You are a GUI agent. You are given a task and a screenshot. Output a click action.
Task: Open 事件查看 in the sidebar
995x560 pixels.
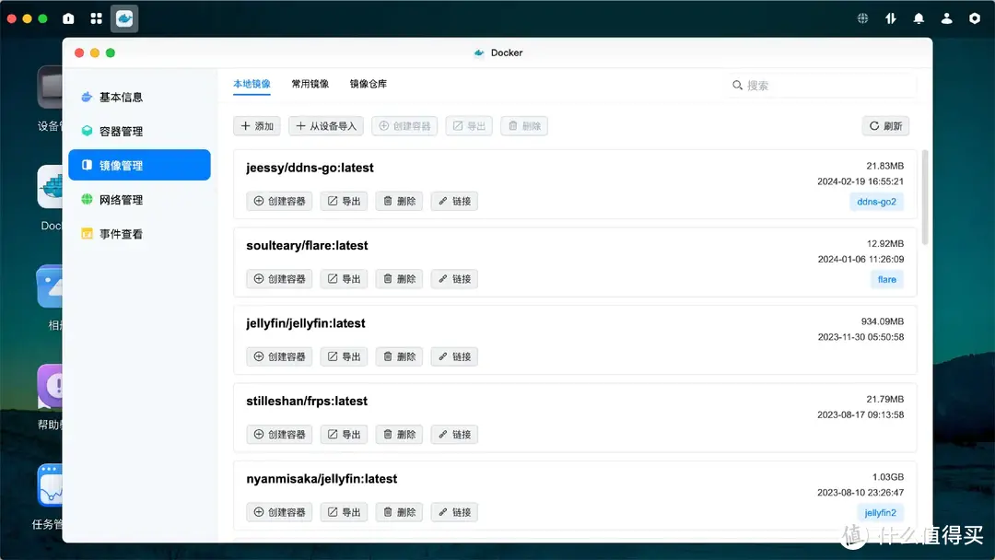pyautogui.click(x=140, y=234)
